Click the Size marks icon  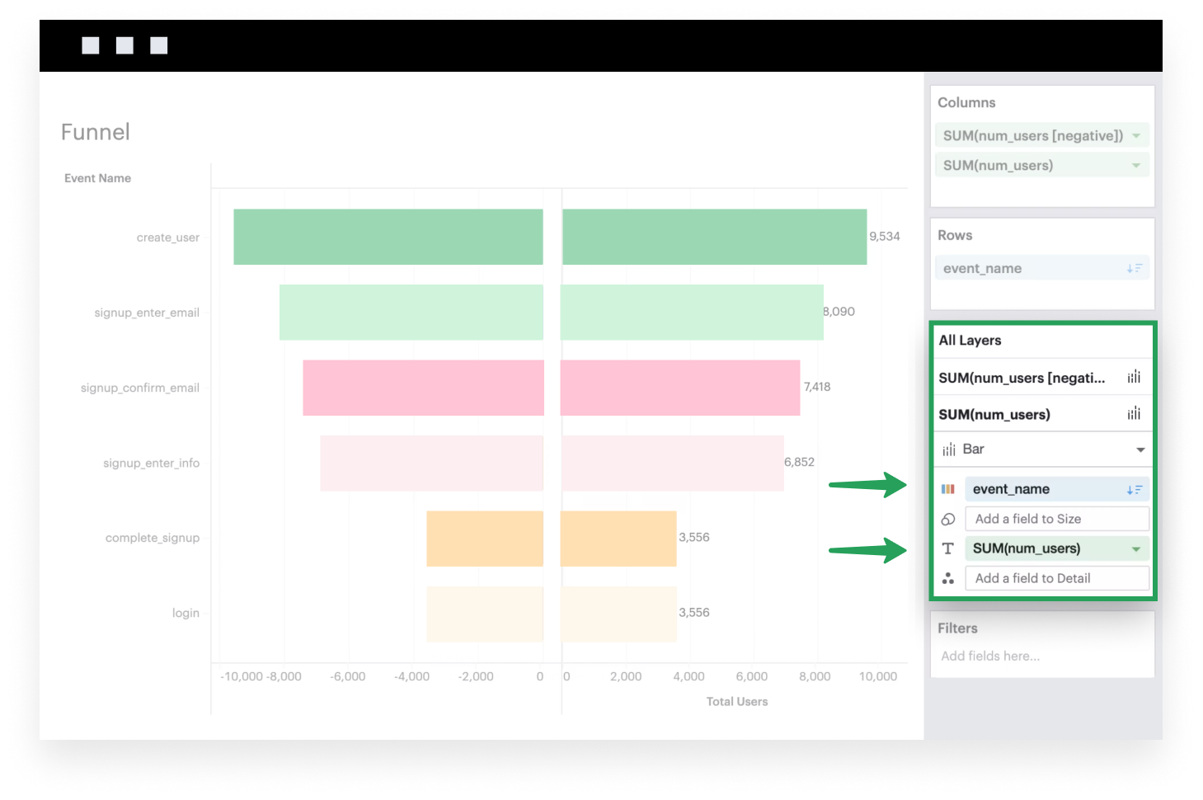point(948,519)
